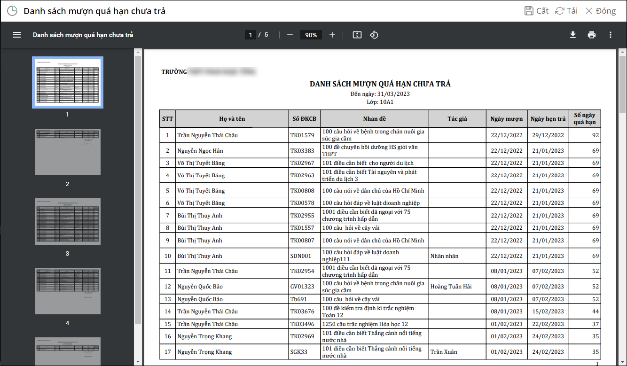The image size is (627, 366).
Task: Zoom out with the minus icon
Action: point(290,35)
